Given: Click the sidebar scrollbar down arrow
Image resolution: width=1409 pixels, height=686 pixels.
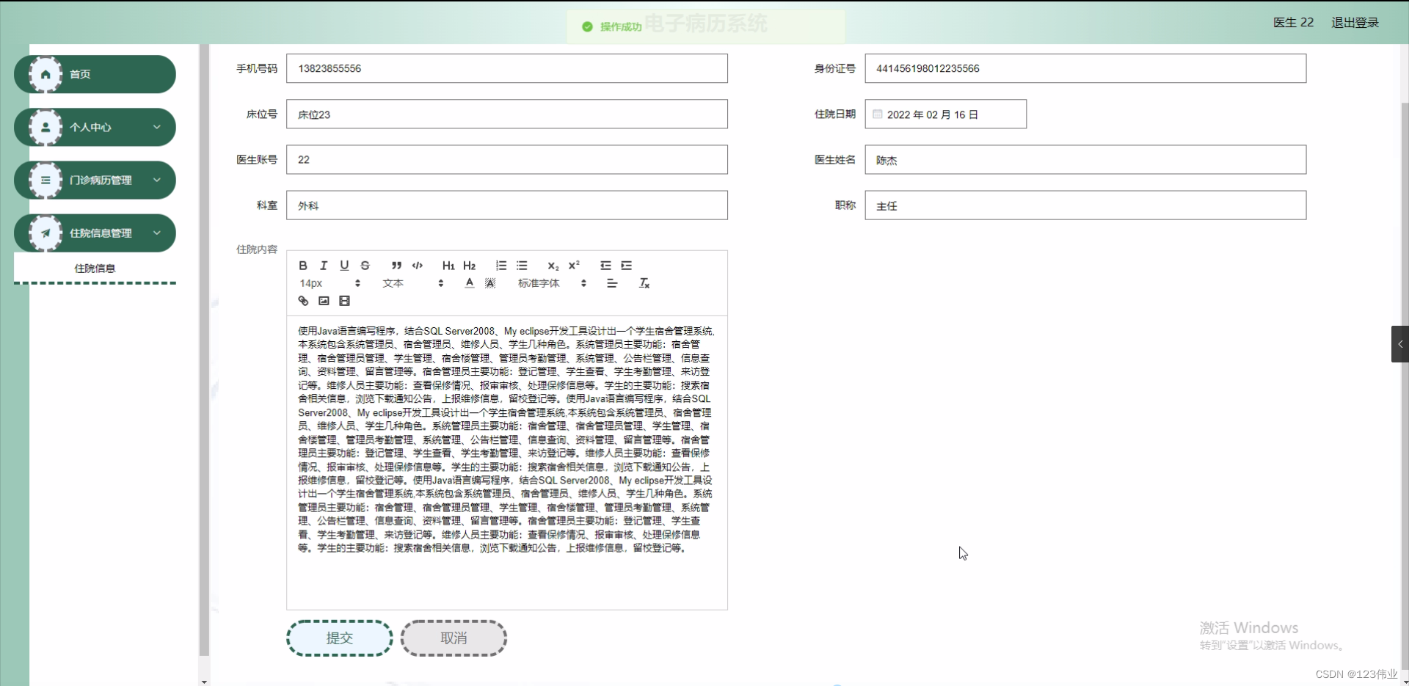Looking at the screenshot, I should [204, 682].
